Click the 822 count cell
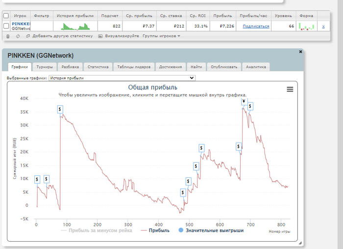 [x=110, y=26]
